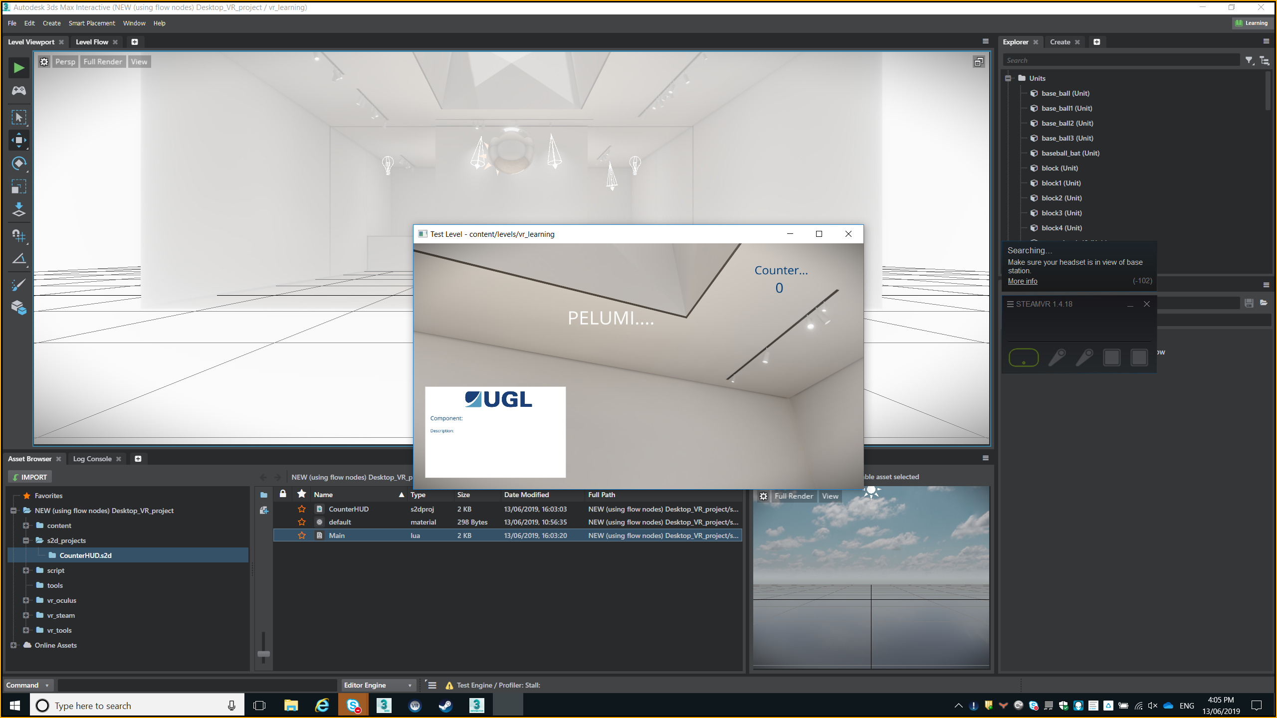Viewport: 1277px width, 718px height.
Task: Open the Explorer tree view options icon
Action: (x=1265, y=60)
